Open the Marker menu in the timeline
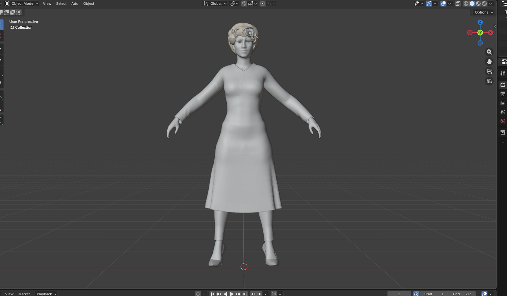This screenshot has width=507, height=296. point(24,294)
